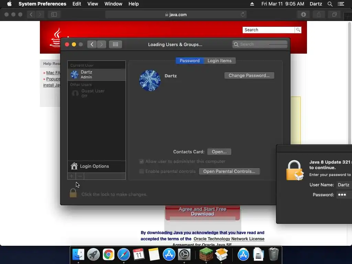Go back in System Preferences window
The image size is (352, 264).
92,44
